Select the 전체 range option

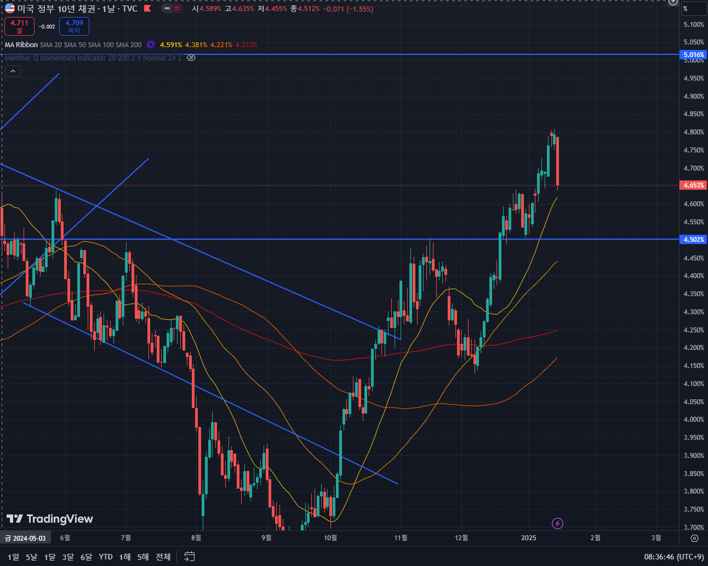point(163,557)
